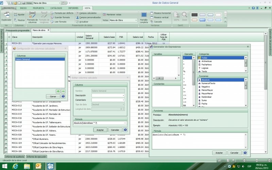The height and width of the screenshot is (170, 272).
Task: Switch to the CATÁLOGOS ribbon tab
Action: (x=56, y=7)
